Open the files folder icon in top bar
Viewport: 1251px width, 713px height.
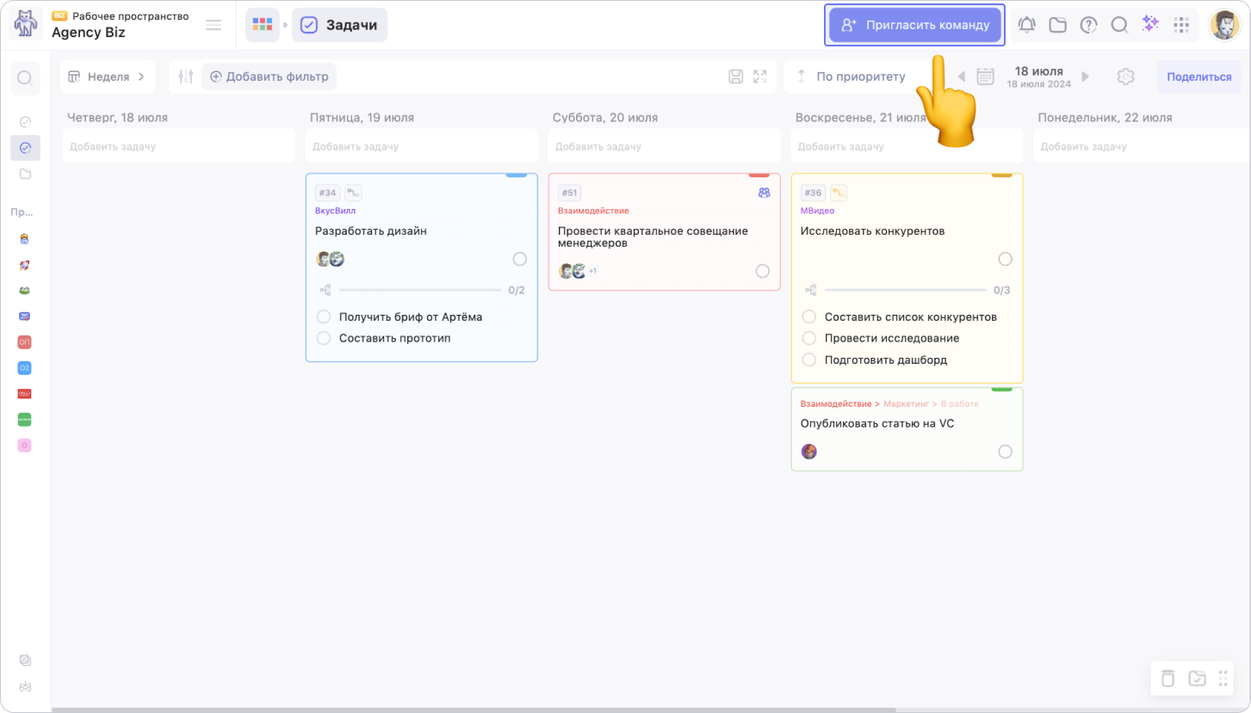click(1057, 25)
